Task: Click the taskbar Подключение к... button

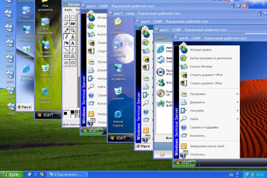Action: coord(68,175)
